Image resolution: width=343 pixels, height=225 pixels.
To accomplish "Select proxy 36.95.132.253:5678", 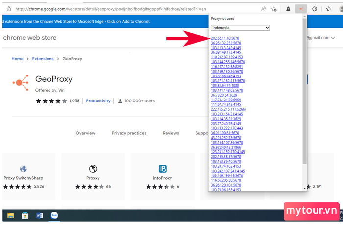I will click(x=226, y=43).
